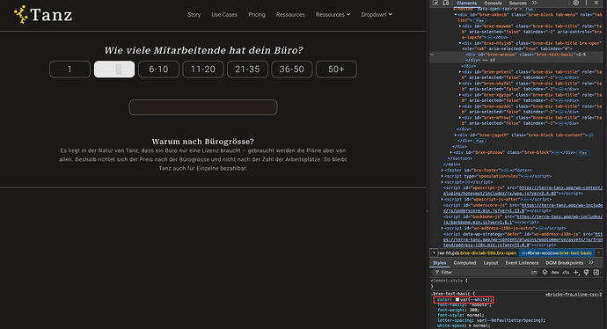Open DevTools settings gear

point(576,3)
